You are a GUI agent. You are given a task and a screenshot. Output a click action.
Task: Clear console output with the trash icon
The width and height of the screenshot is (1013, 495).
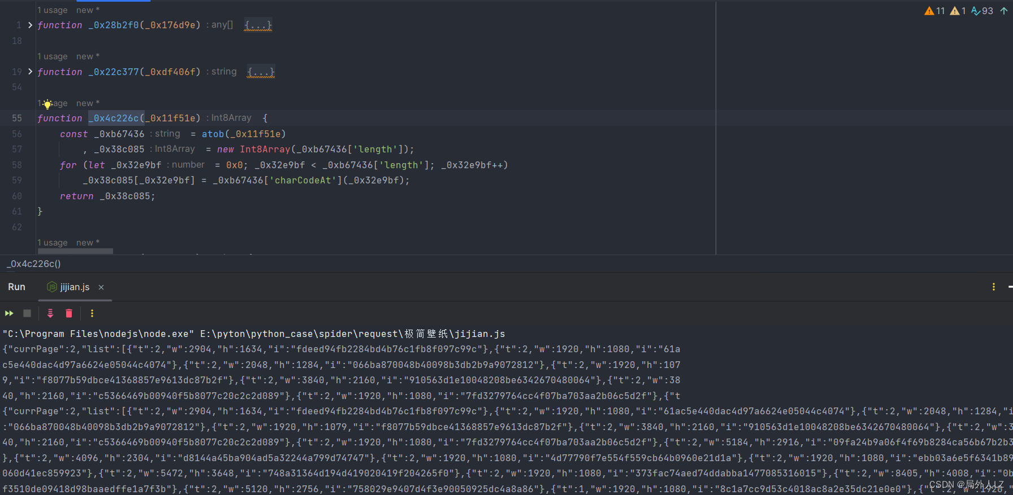tap(69, 313)
